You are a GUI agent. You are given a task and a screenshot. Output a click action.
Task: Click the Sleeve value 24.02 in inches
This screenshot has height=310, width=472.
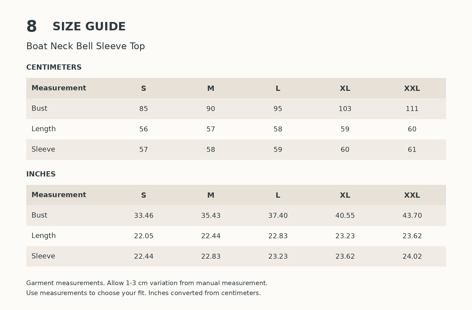tap(412, 257)
